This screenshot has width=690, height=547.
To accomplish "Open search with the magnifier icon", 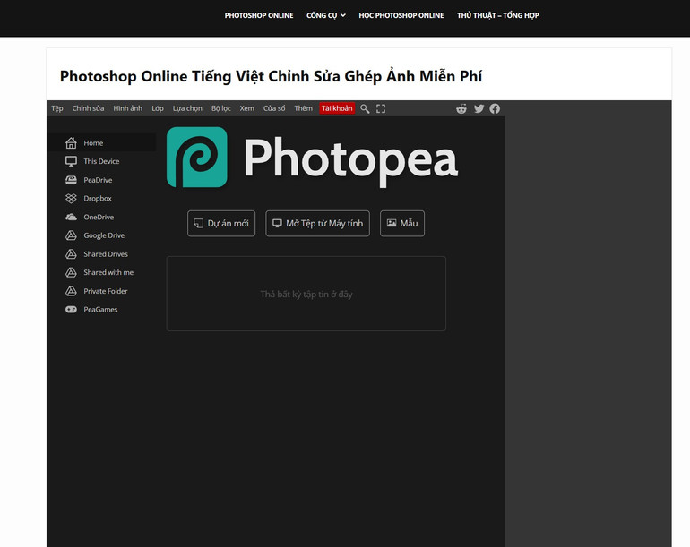I will tap(365, 108).
